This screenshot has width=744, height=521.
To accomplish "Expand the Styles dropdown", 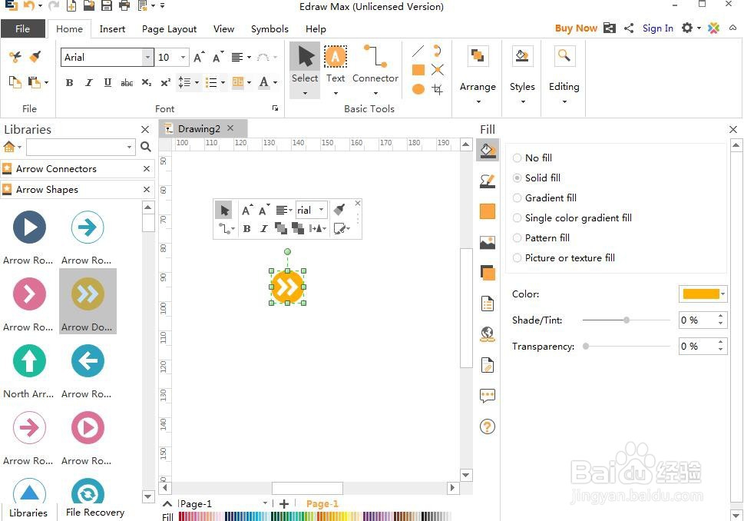I will (x=522, y=101).
